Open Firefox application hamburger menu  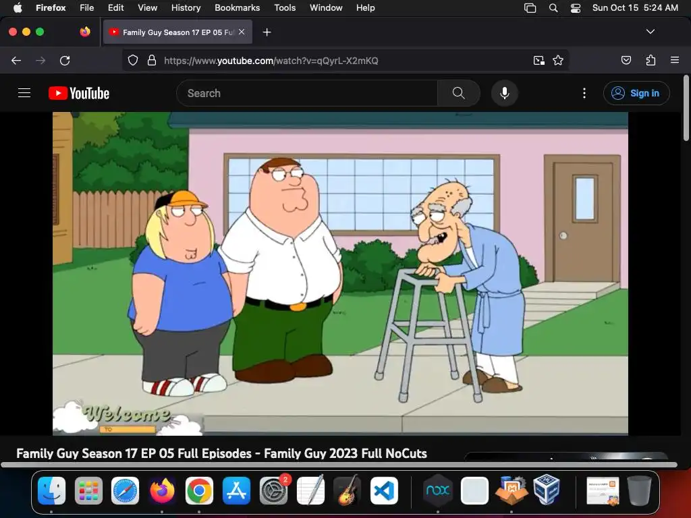[x=674, y=60]
